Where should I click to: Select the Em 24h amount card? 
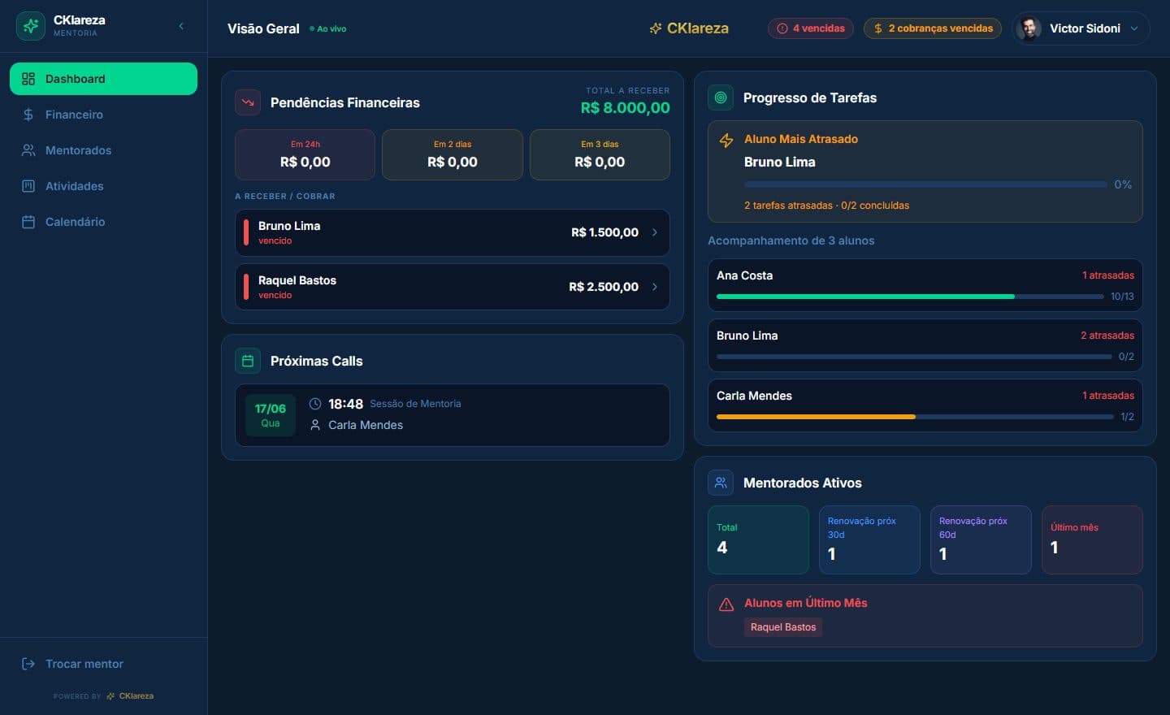[305, 154]
